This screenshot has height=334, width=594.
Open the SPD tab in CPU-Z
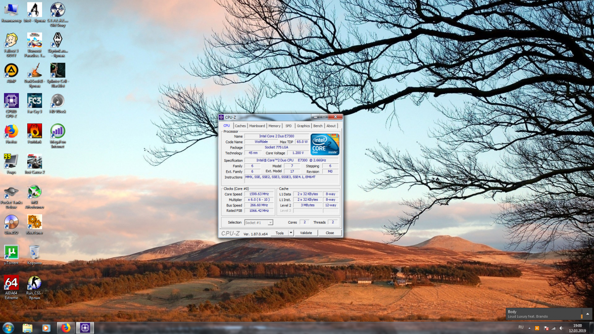click(x=289, y=126)
